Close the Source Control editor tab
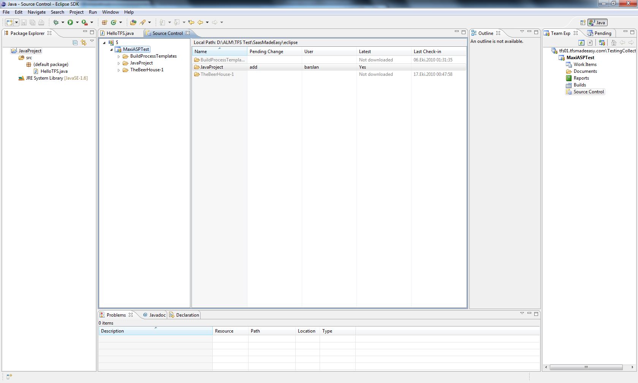This screenshot has width=638, height=383. (188, 33)
